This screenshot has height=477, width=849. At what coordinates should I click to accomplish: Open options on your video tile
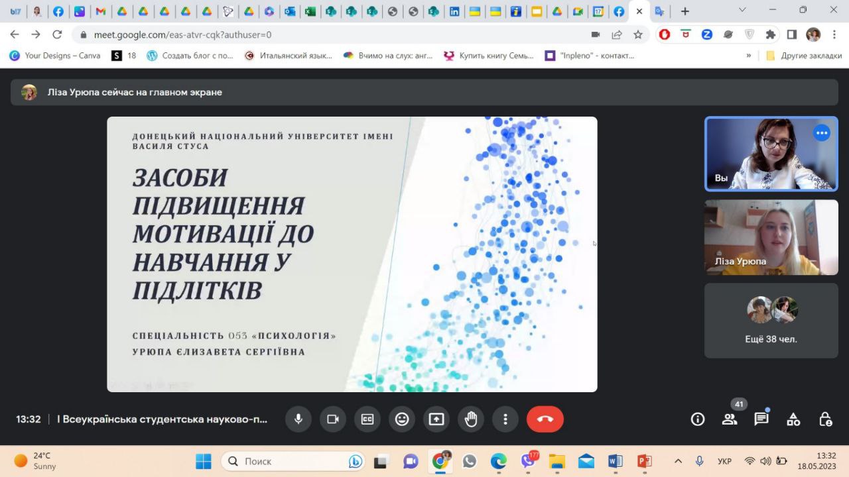(822, 133)
